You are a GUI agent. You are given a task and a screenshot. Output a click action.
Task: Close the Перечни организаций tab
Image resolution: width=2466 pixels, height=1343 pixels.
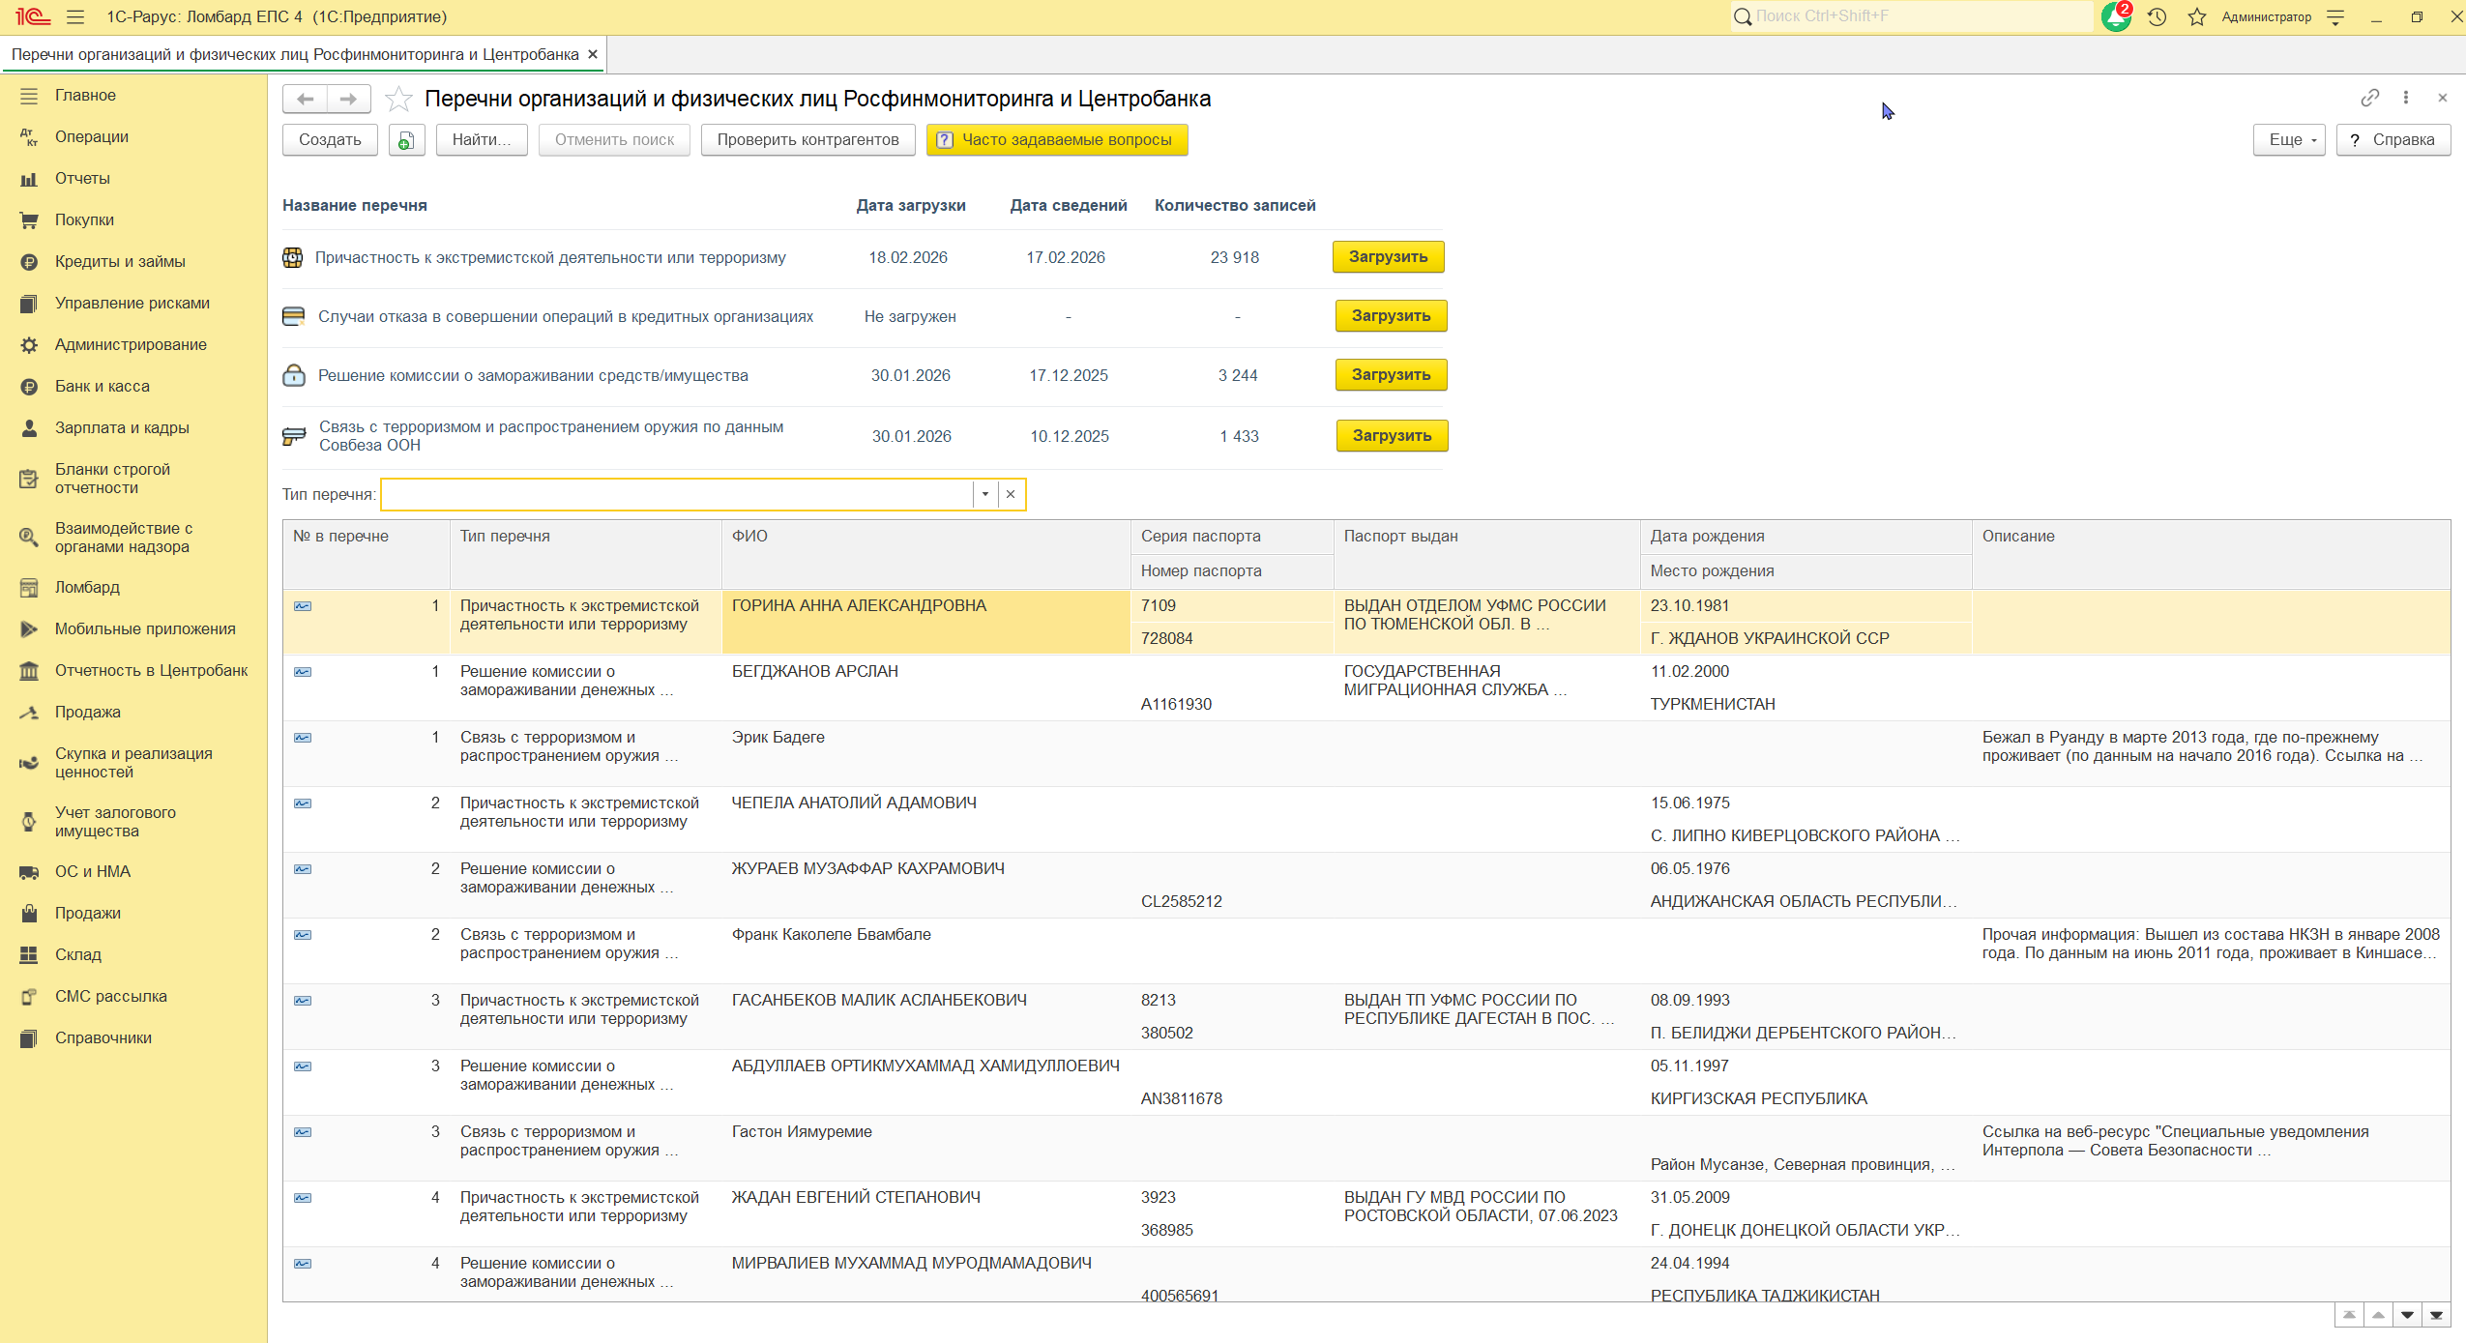pos(593,55)
